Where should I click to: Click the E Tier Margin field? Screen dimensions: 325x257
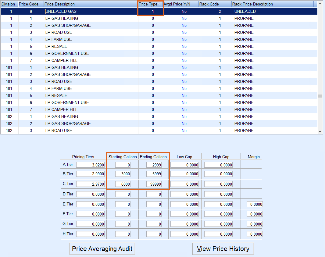pos(255,204)
